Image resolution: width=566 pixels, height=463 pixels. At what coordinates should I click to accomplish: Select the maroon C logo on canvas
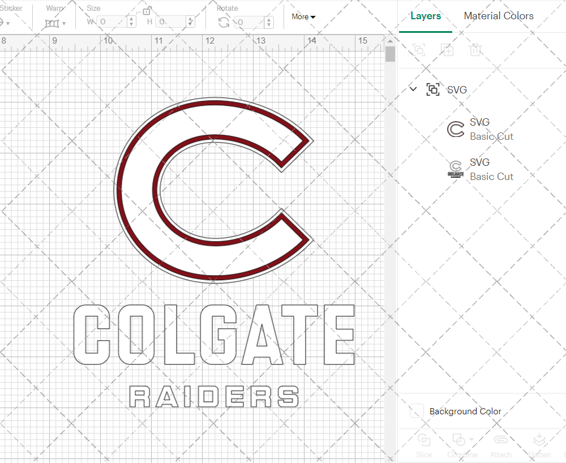click(x=213, y=190)
